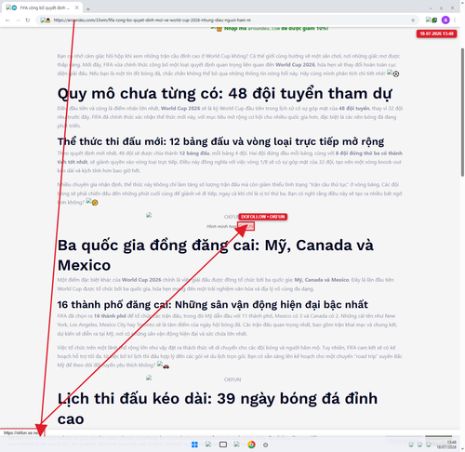Click bold '48 đội tuyển' text in paragraph

pyautogui.click(x=354, y=108)
